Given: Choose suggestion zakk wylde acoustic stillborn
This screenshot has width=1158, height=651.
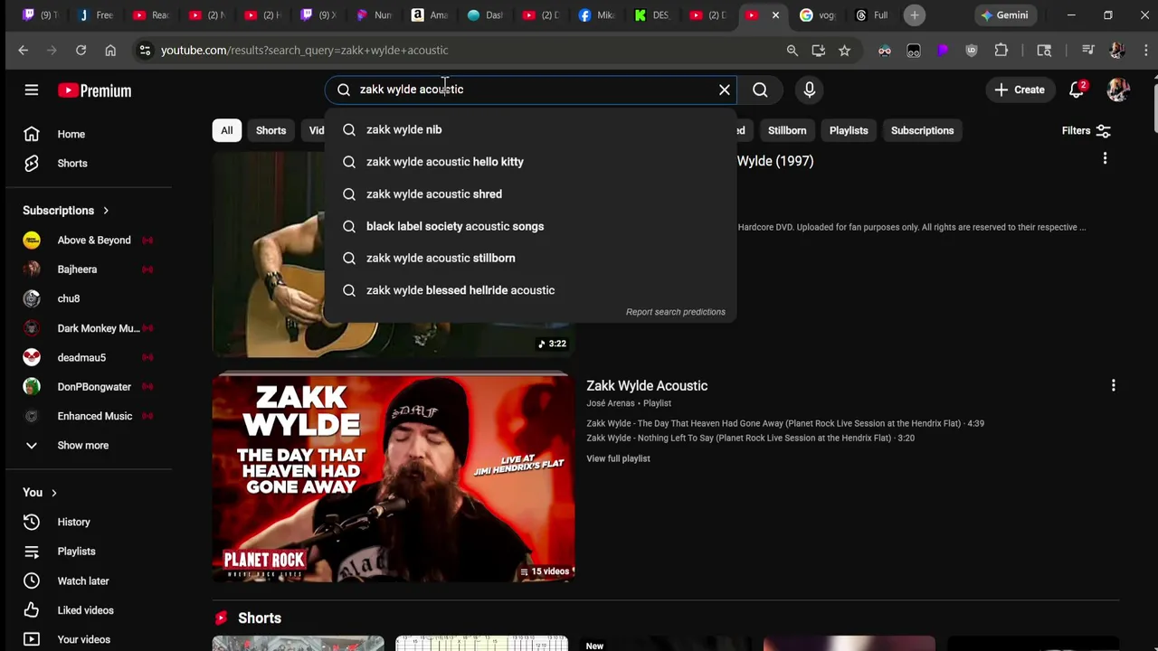Looking at the screenshot, I should 531,259.
